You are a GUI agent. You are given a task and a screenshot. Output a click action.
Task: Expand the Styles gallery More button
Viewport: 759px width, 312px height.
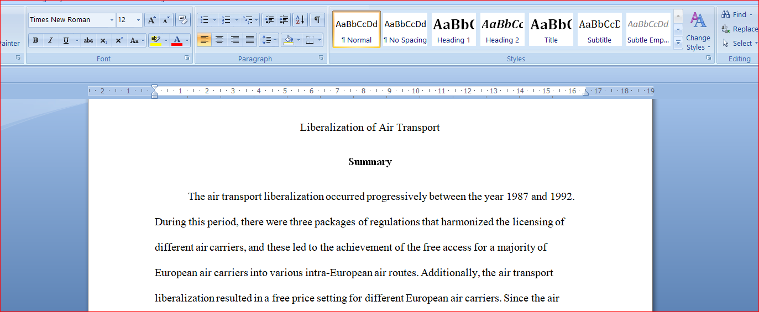click(678, 42)
